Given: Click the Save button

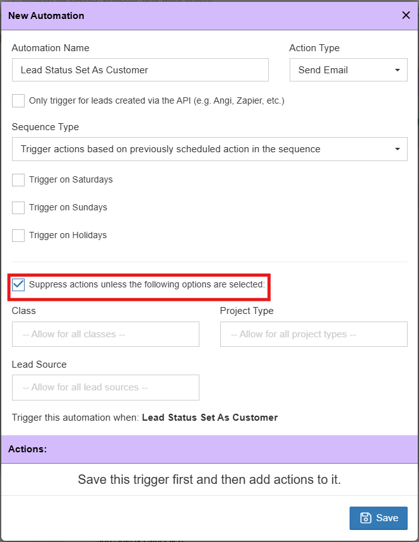Looking at the screenshot, I should point(378,517).
